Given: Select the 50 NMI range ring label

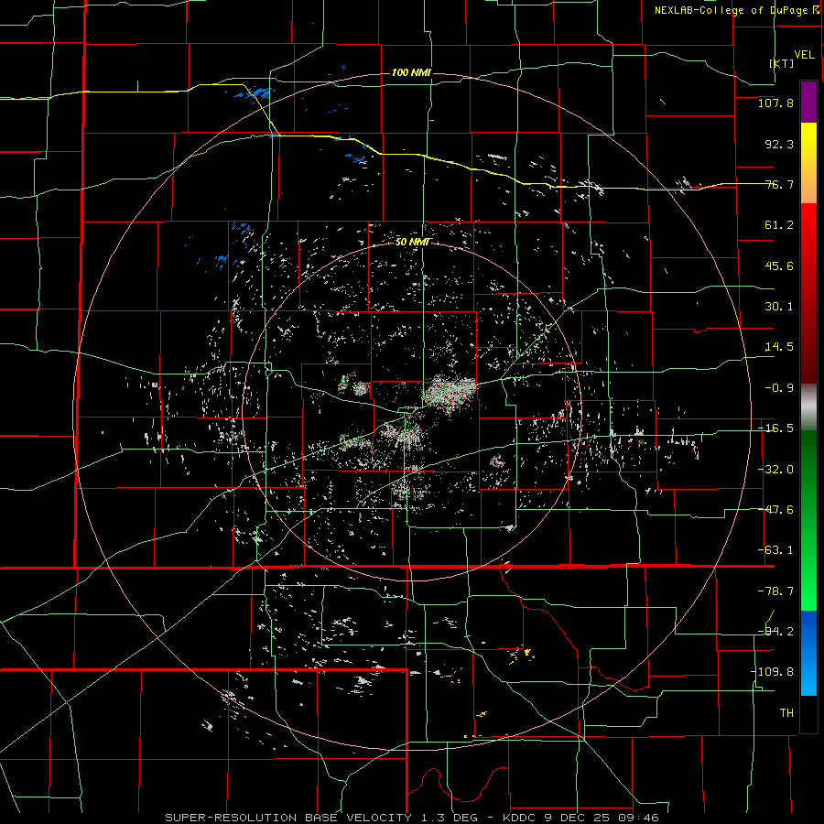Looking at the screenshot, I should click(413, 243).
